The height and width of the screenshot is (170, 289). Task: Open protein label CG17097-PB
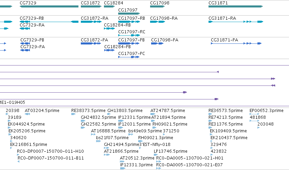131,40
